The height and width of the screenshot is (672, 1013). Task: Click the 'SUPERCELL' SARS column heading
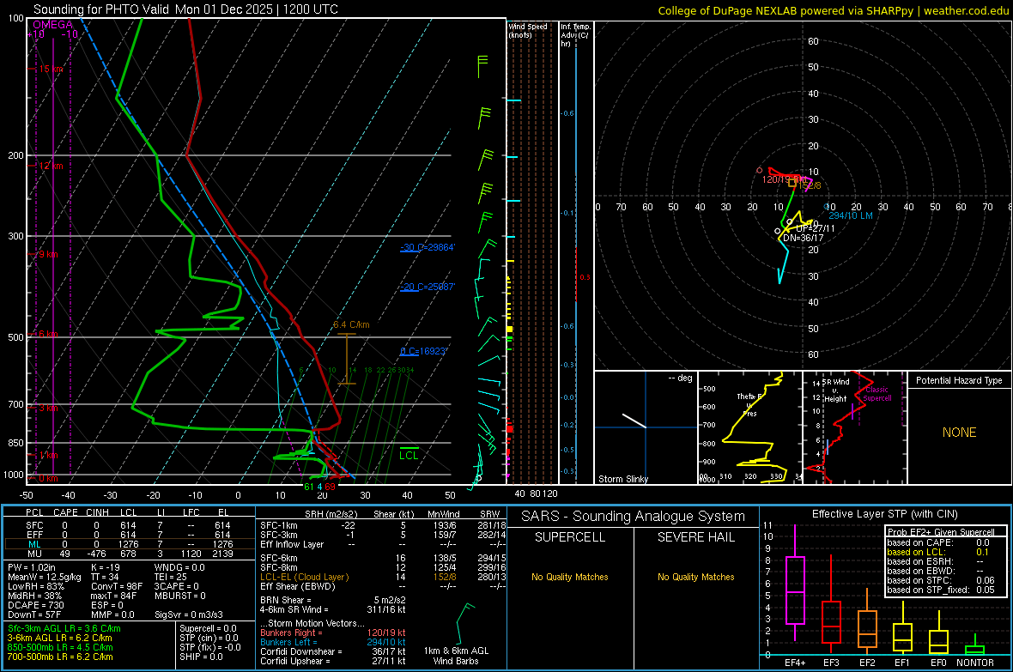pos(570,537)
